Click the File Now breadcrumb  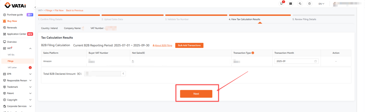(x=59, y=10)
